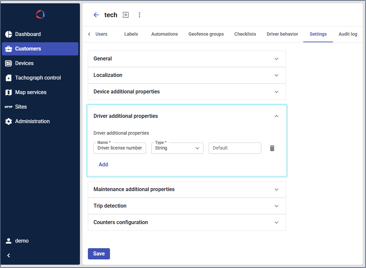Open Sites from the sidebar
Screen dimensions: 366x268
click(21, 107)
